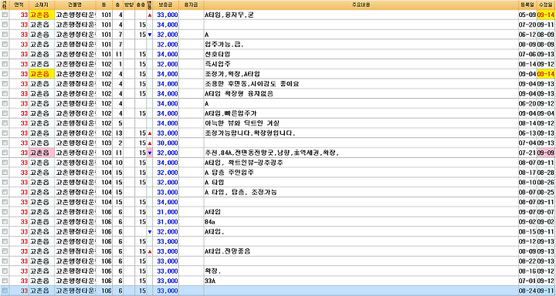The image size is (556, 296).
Task: Click the 주요내용 column header
Action: pos(361,5)
